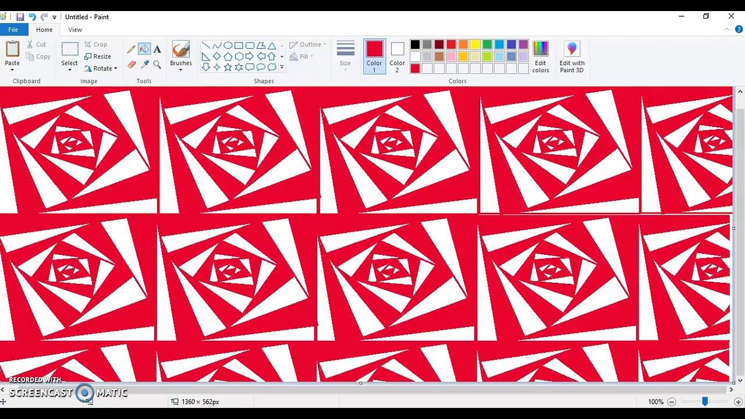Click the Resize button
Viewport: 745px width, 419px height.
[97, 56]
